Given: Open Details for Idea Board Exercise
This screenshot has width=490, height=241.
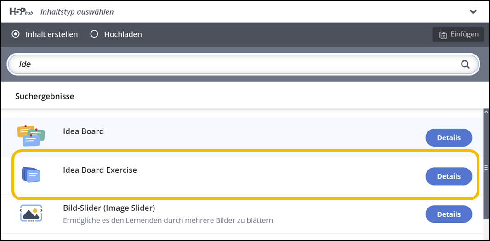Looking at the screenshot, I should [x=448, y=176].
